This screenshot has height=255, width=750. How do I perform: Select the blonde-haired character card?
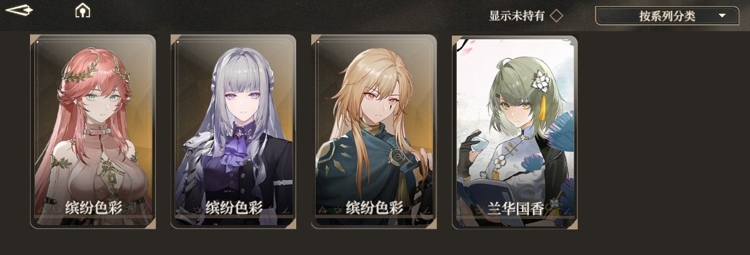click(x=374, y=132)
